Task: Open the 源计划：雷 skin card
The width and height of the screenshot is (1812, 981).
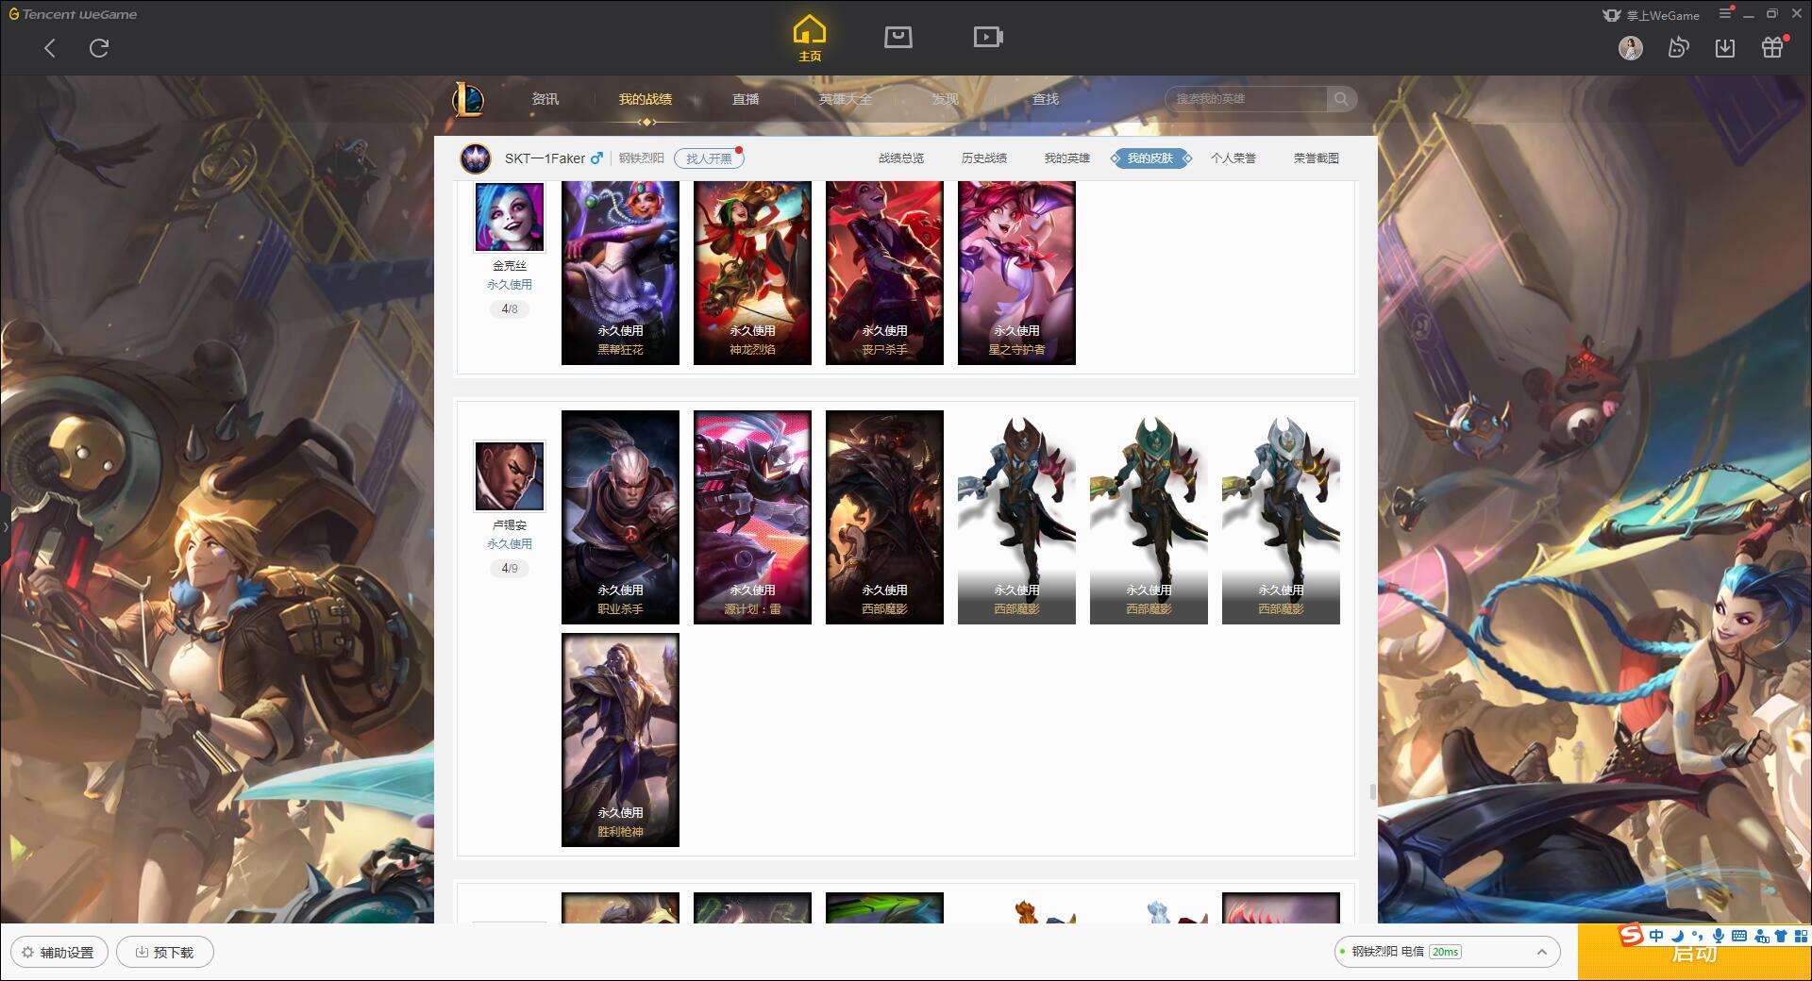Action: click(752, 517)
